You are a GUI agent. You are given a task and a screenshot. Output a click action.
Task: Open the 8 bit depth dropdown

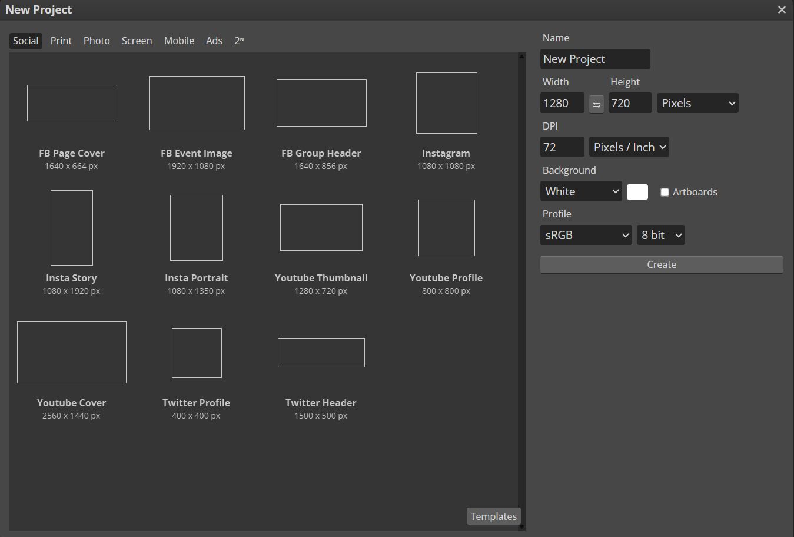(661, 235)
